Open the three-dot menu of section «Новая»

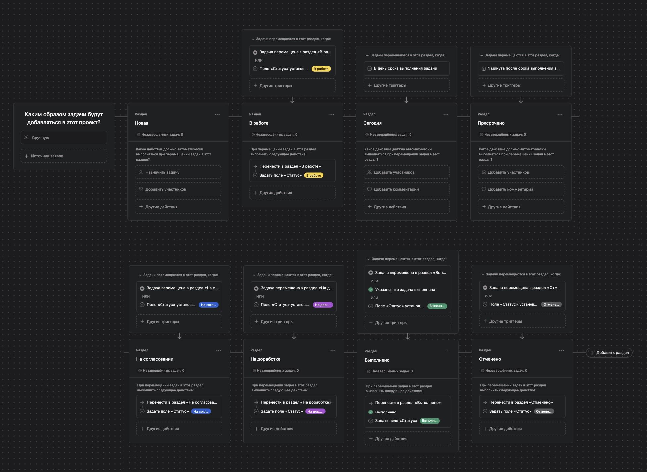click(x=217, y=114)
